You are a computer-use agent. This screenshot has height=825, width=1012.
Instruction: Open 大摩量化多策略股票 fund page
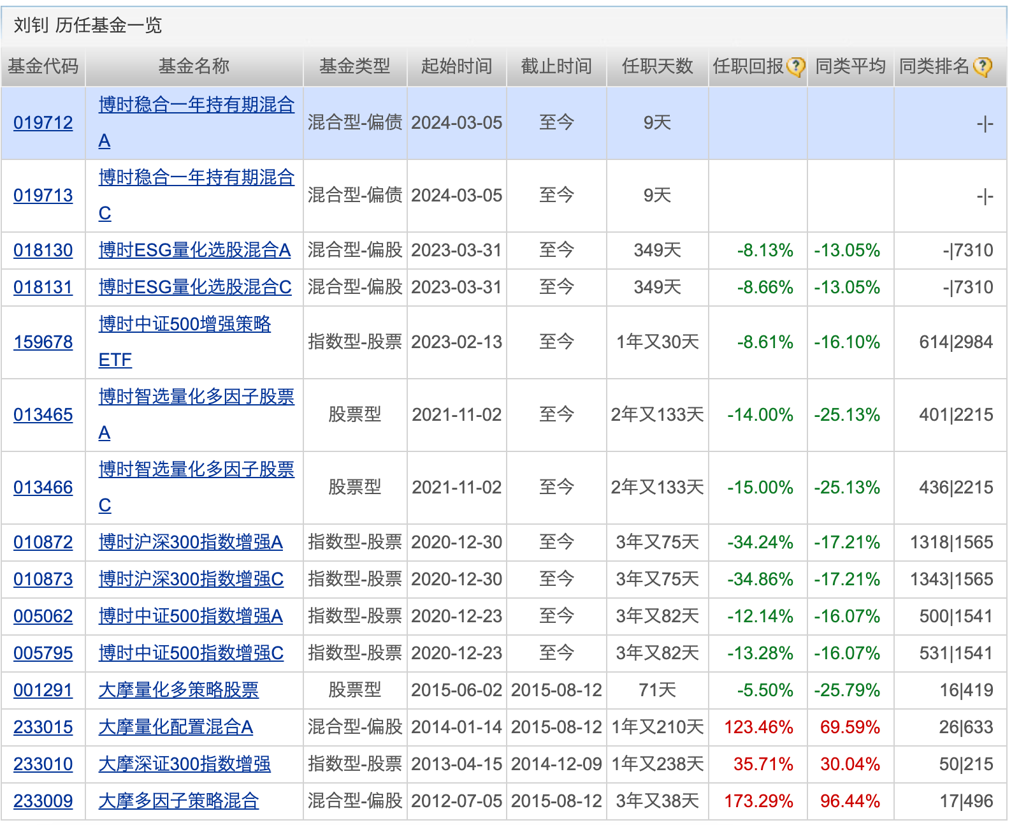pyautogui.click(x=178, y=690)
